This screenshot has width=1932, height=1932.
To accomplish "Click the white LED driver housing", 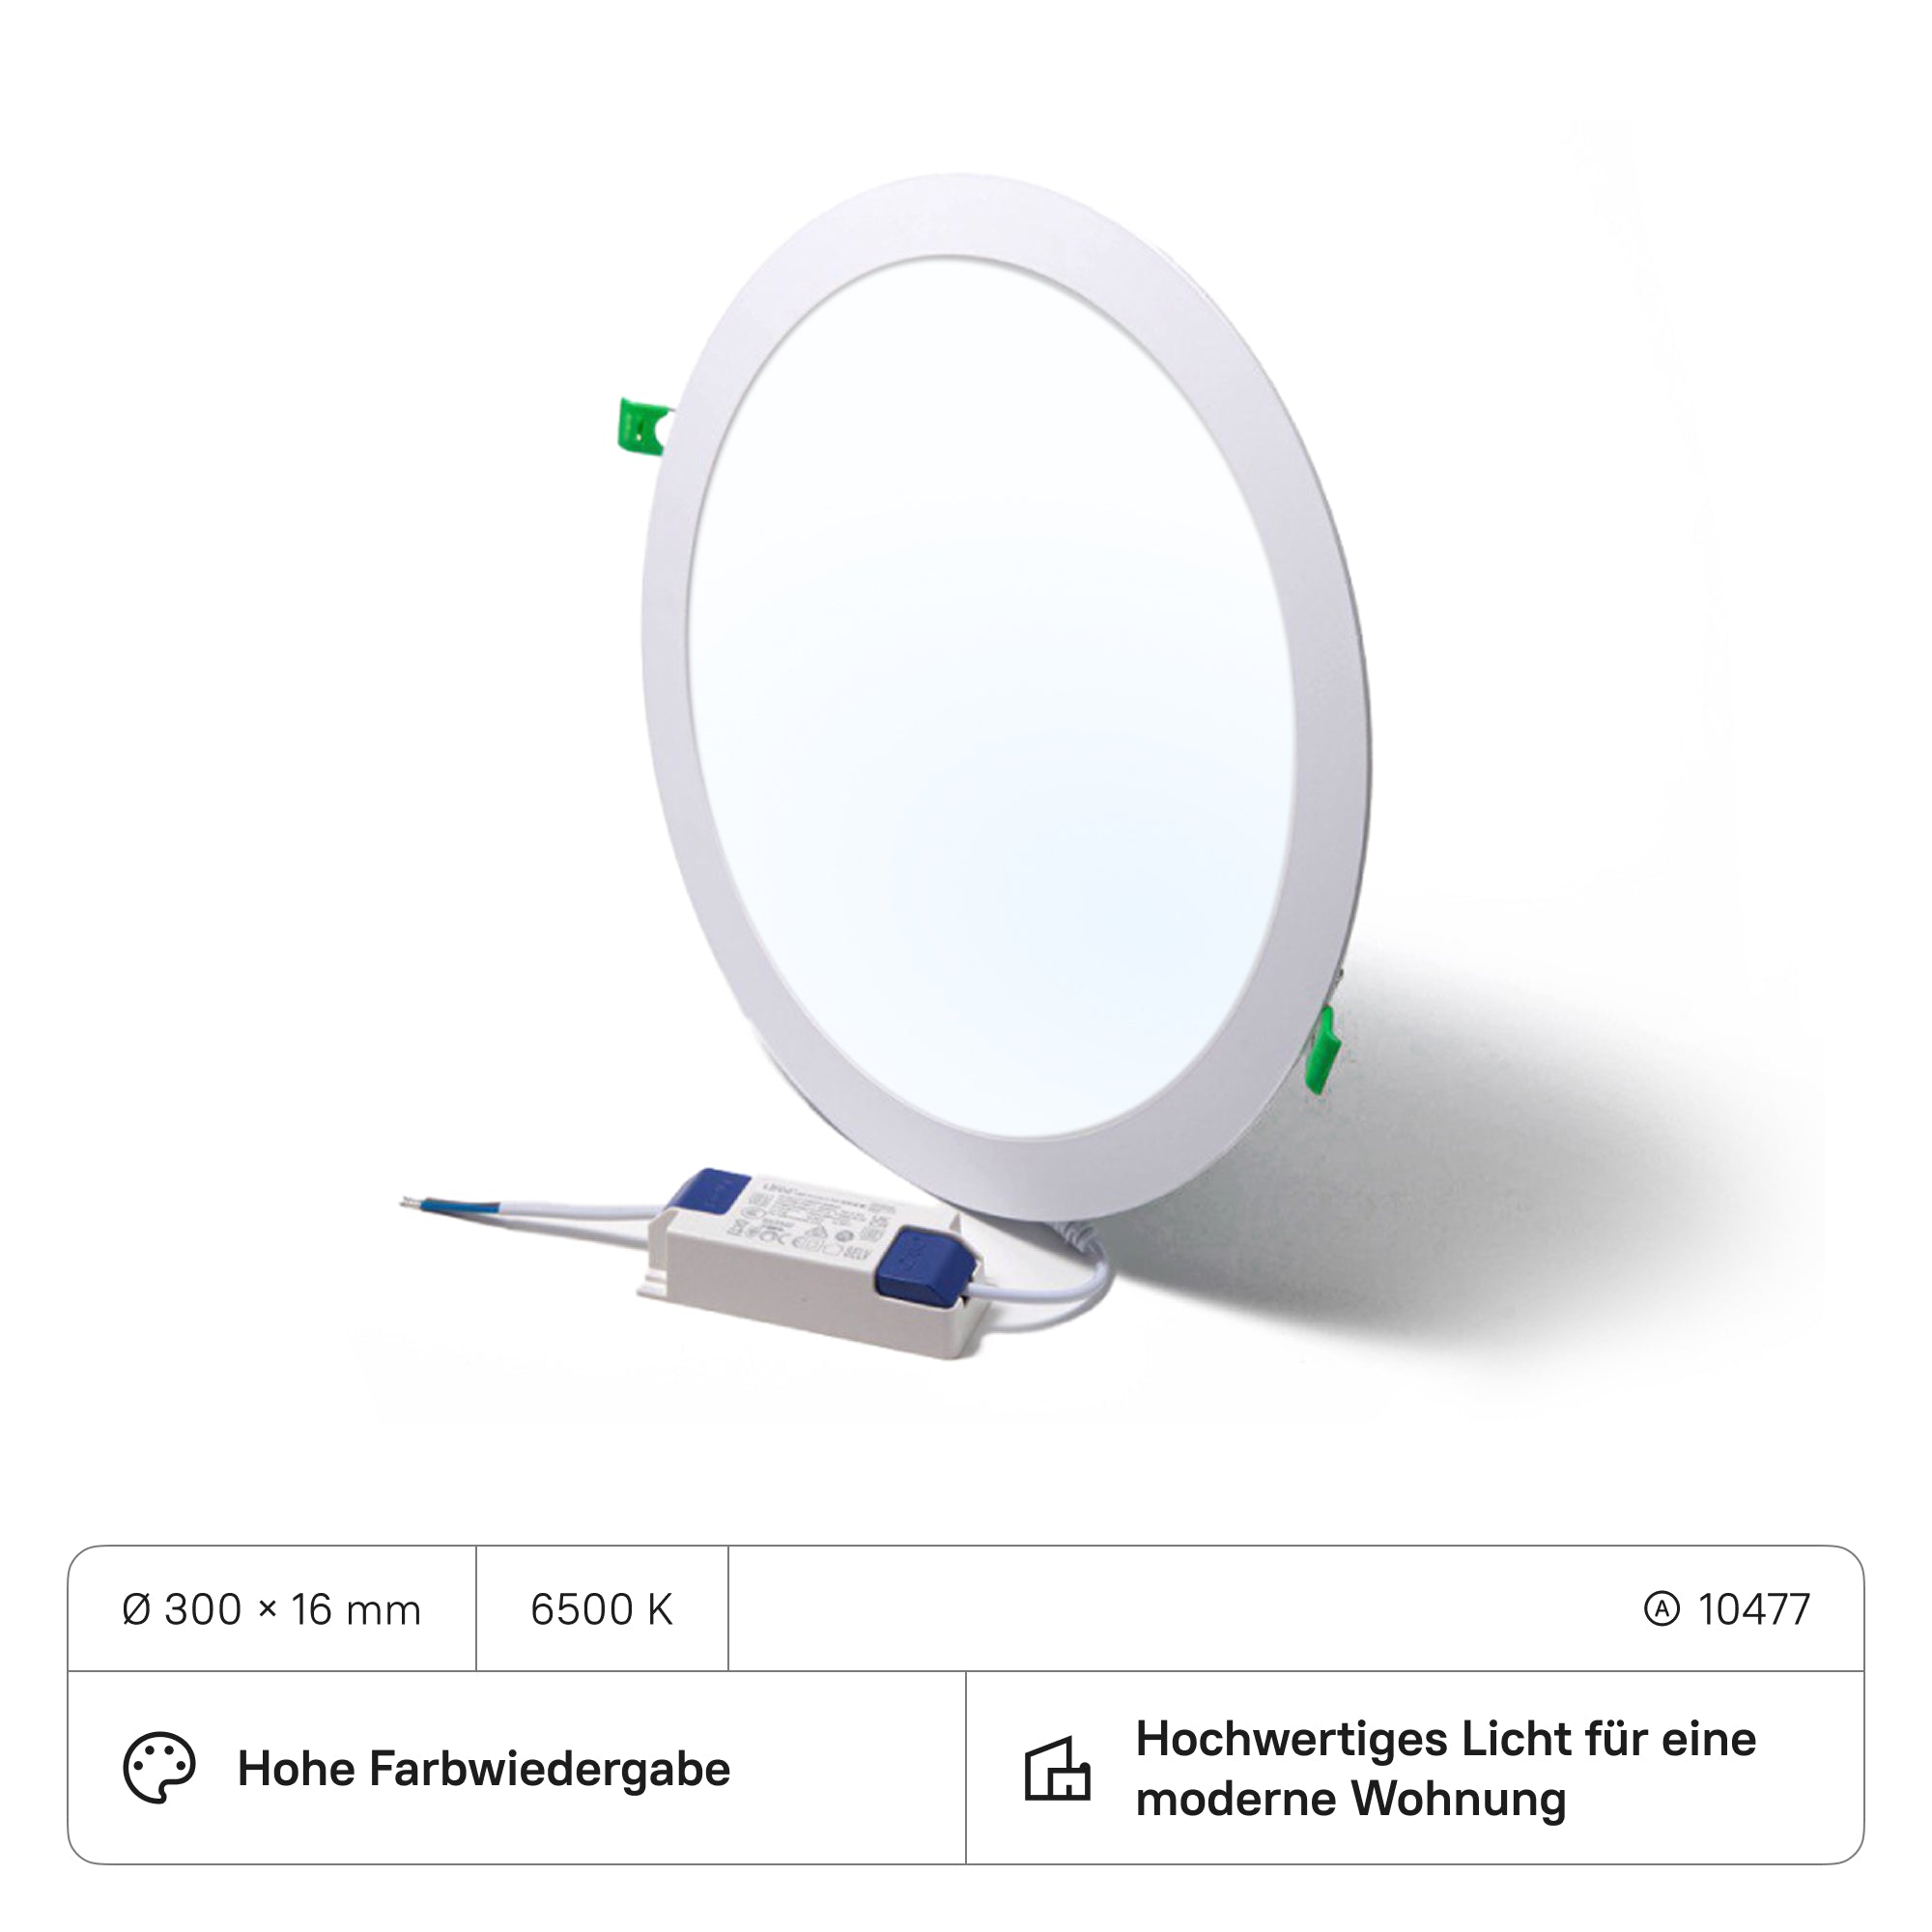I will [x=810, y=1265].
